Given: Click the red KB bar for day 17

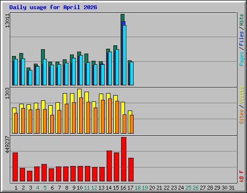Looking at the screenshot, I should point(131,169).
